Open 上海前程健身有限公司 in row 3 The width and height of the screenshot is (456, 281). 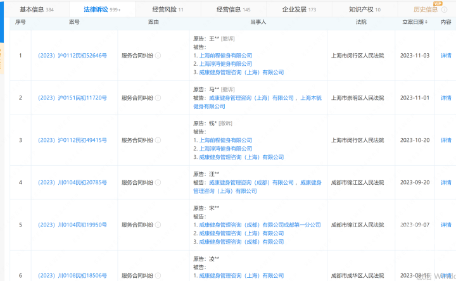pos(225,140)
